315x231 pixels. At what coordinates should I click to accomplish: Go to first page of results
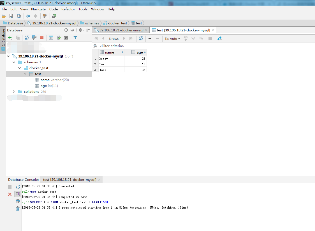click(x=96, y=38)
